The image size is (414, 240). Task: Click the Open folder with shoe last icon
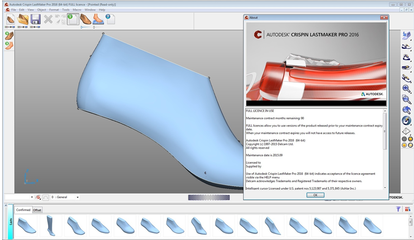[x=23, y=19]
